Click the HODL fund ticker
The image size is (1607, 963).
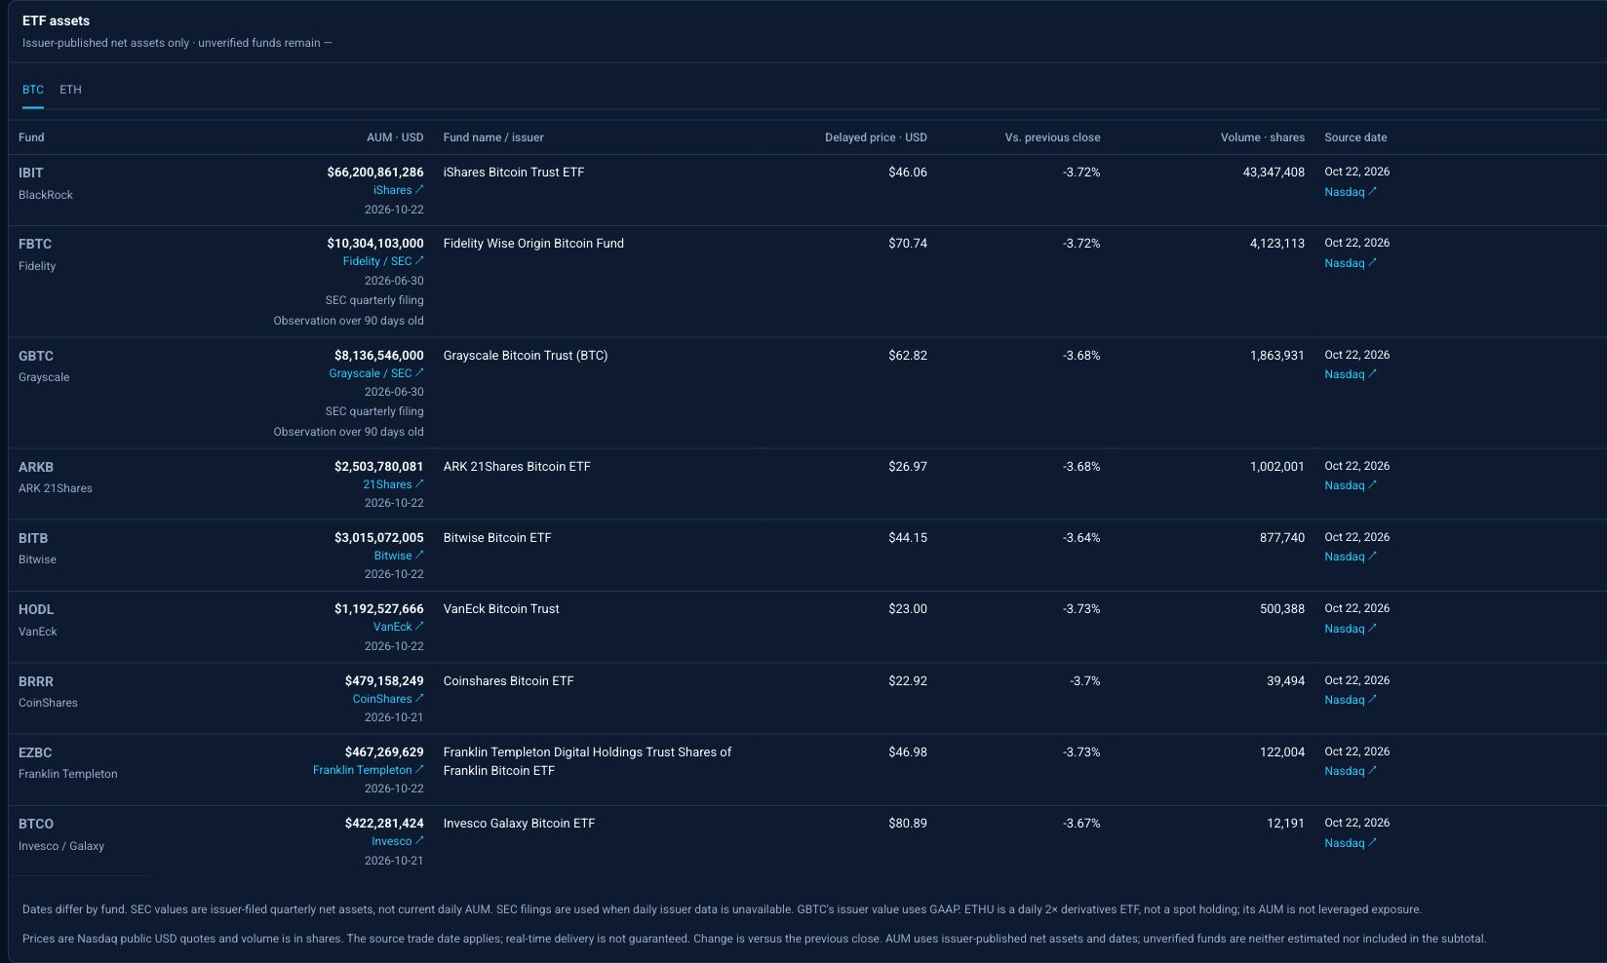pos(36,609)
